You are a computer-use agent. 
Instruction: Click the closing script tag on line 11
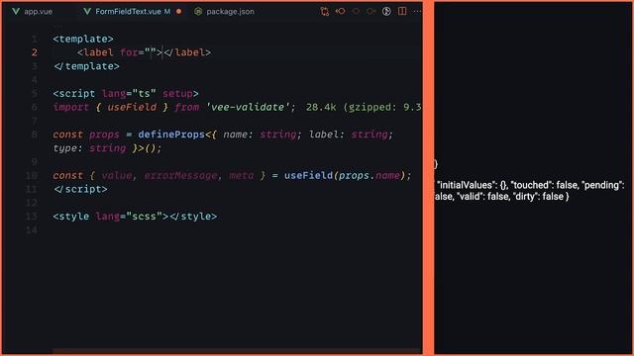coord(80,189)
